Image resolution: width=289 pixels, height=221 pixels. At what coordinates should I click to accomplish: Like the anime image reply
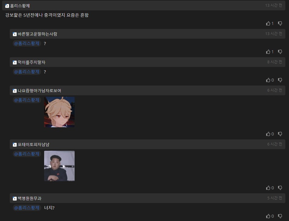coord(268,134)
